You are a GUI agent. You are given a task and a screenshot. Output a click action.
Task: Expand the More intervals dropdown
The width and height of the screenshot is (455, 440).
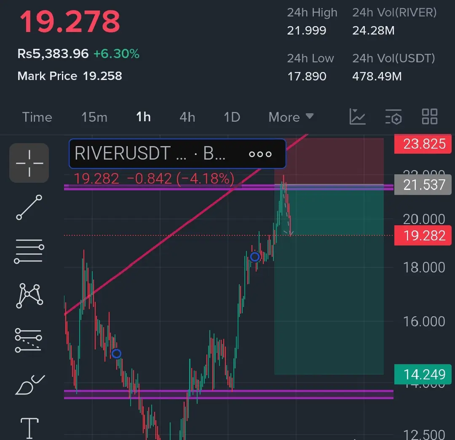point(291,117)
